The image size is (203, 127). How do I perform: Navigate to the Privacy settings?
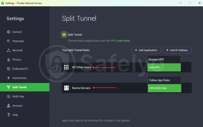[x=16, y=59]
